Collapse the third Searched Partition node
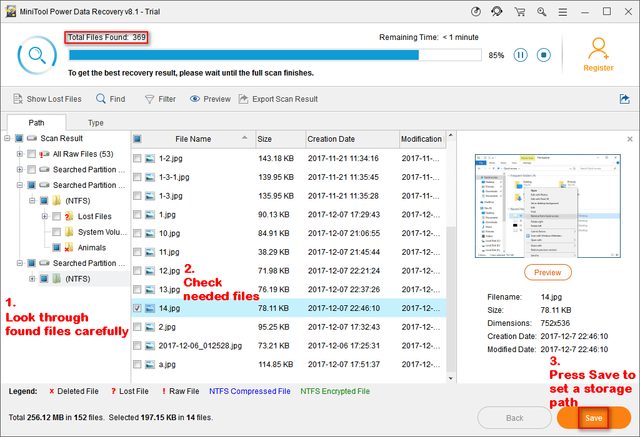640x437 pixels. pos(19,263)
